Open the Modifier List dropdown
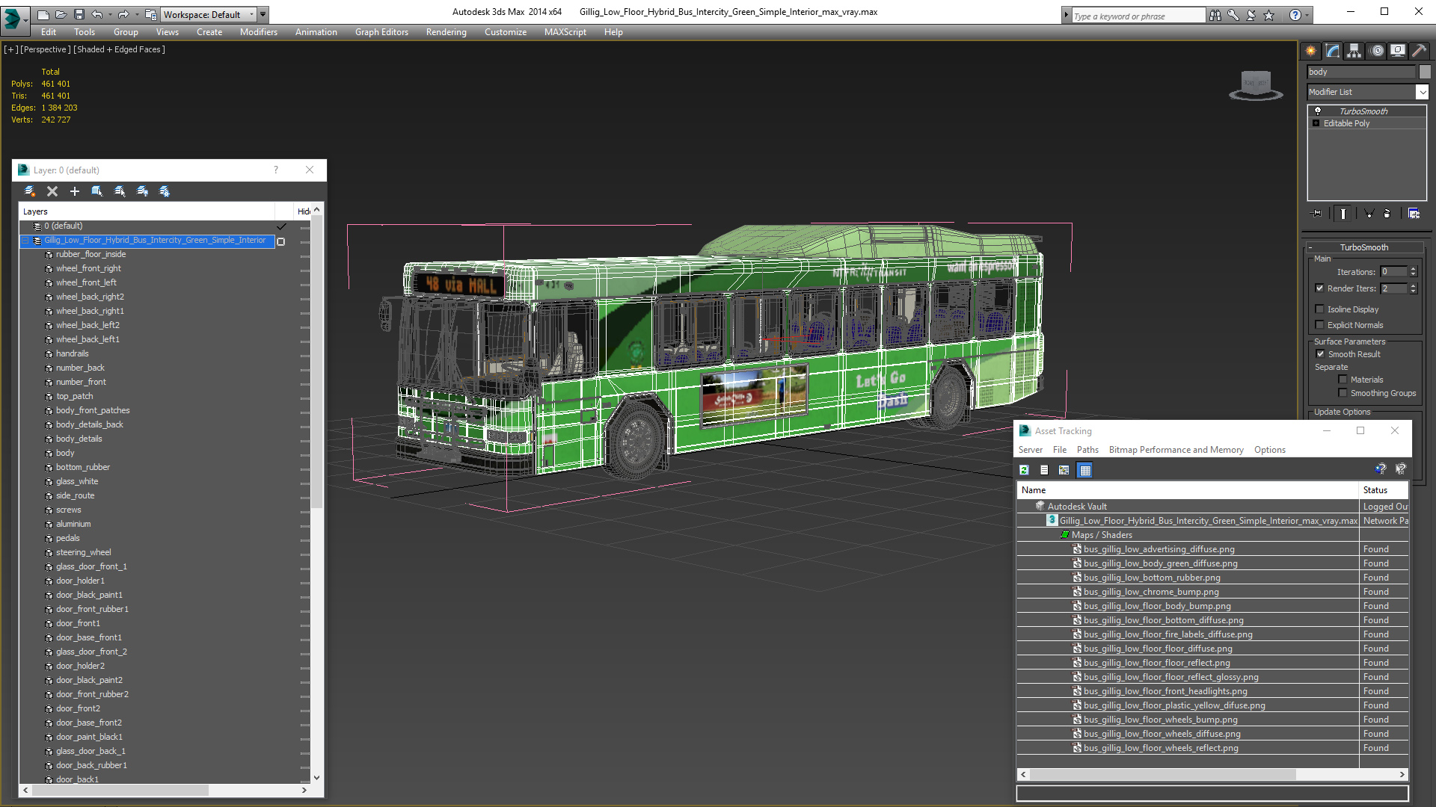Screen dimensions: 1436x807 pyautogui.click(x=1422, y=92)
